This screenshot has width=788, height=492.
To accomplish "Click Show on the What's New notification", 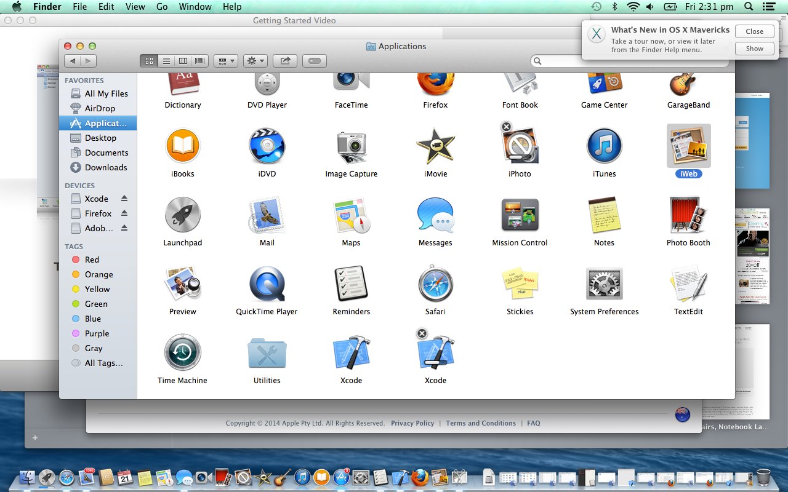I will [754, 49].
